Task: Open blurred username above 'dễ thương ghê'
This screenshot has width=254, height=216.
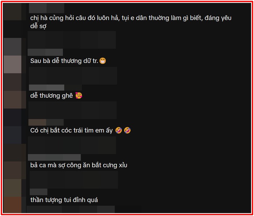Action: tap(47, 87)
